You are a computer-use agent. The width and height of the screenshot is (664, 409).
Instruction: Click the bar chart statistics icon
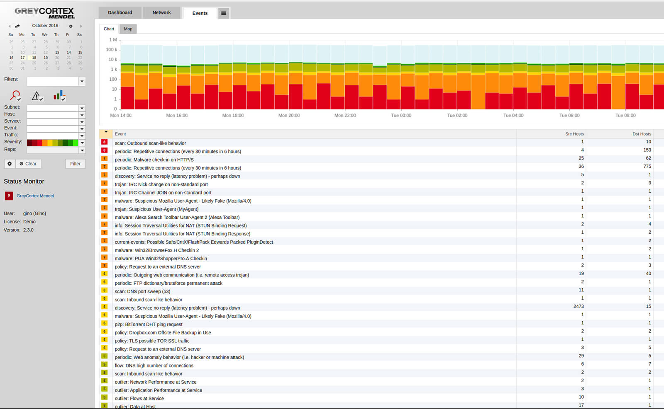[x=58, y=95]
